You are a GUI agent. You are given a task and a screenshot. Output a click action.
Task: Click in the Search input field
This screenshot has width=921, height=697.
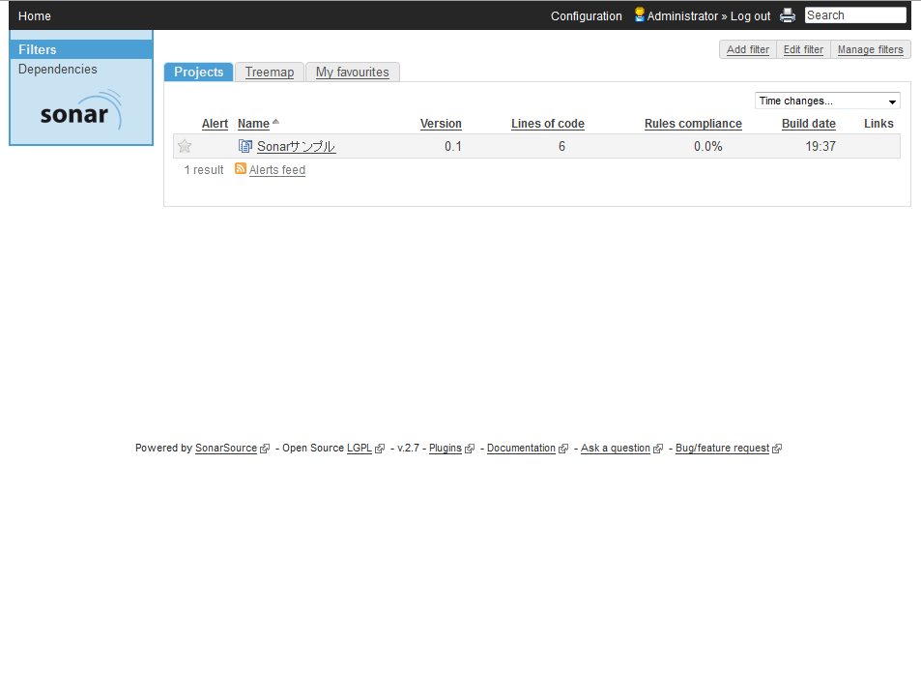855,15
